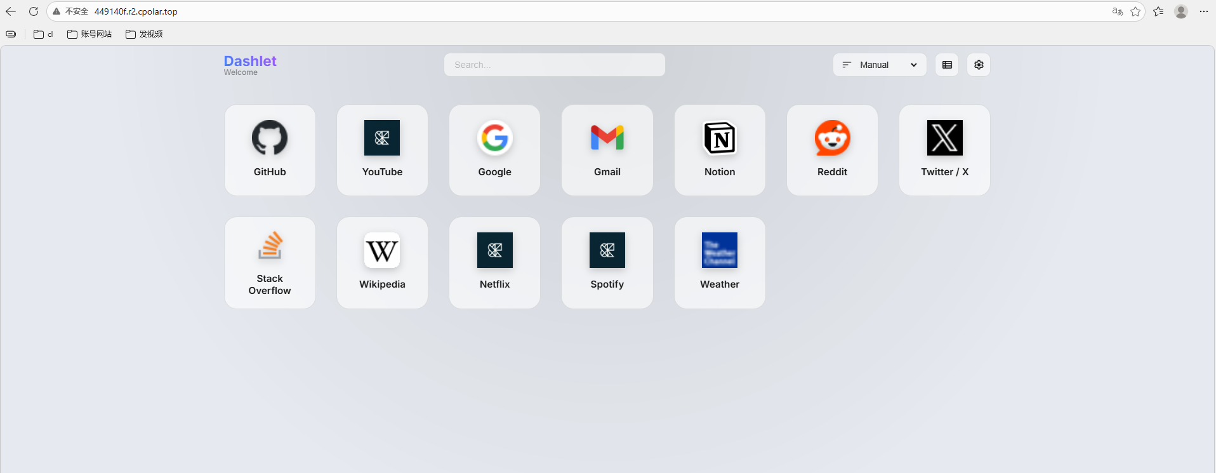Click into the Search field
The width and height of the screenshot is (1216, 473).
pos(554,65)
